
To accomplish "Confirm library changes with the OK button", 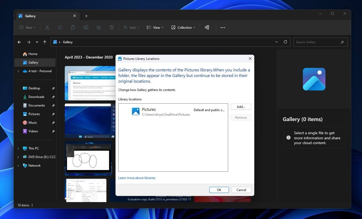I will click(219, 190).
